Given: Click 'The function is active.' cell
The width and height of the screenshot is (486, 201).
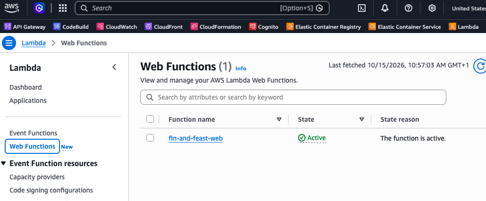Looking at the screenshot, I should click(413, 138).
